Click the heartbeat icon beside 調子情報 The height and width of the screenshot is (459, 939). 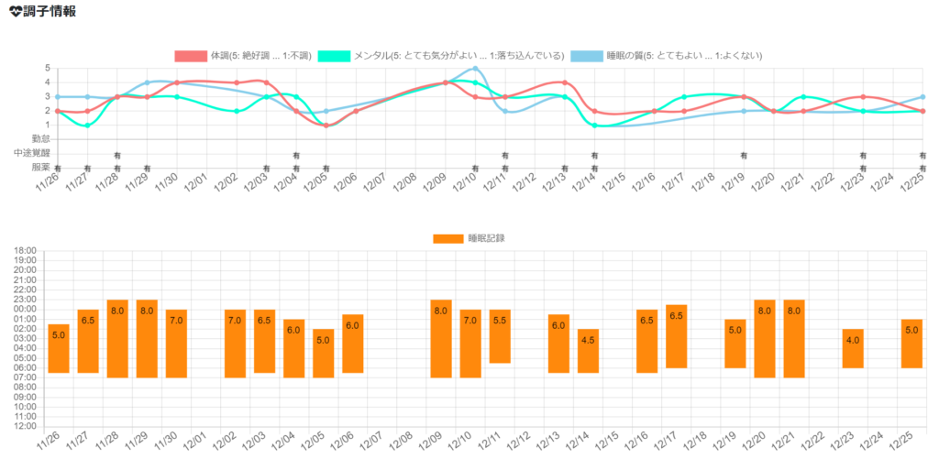pos(15,12)
